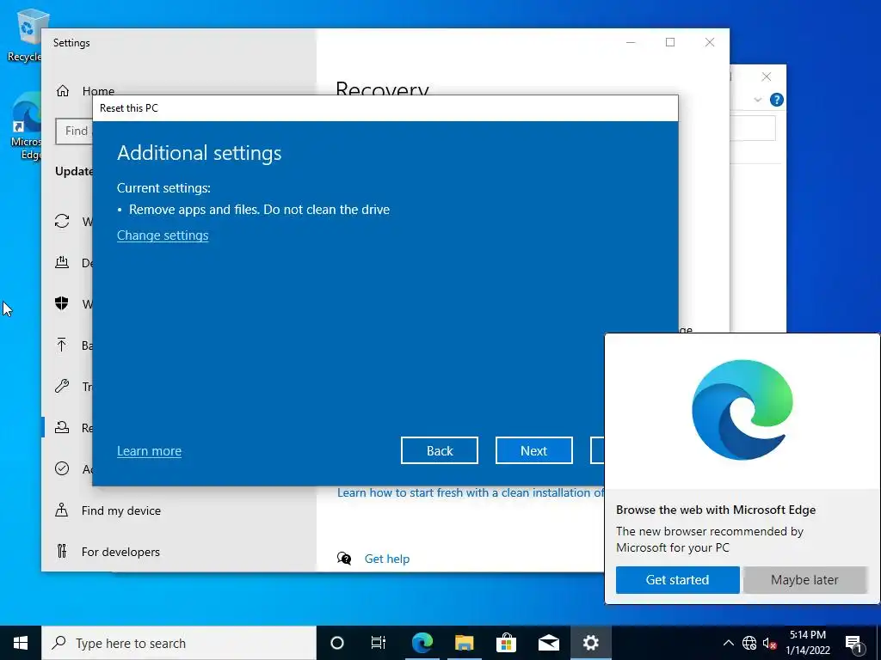Open File Explorer from the taskbar
This screenshot has width=881, height=660.
click(464, 643)
